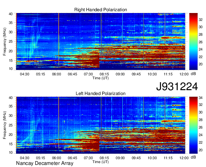This screenshot has height=167, width=206.
Task: Click the 20 value on top colorbar
Action: [x=201, y=64]
